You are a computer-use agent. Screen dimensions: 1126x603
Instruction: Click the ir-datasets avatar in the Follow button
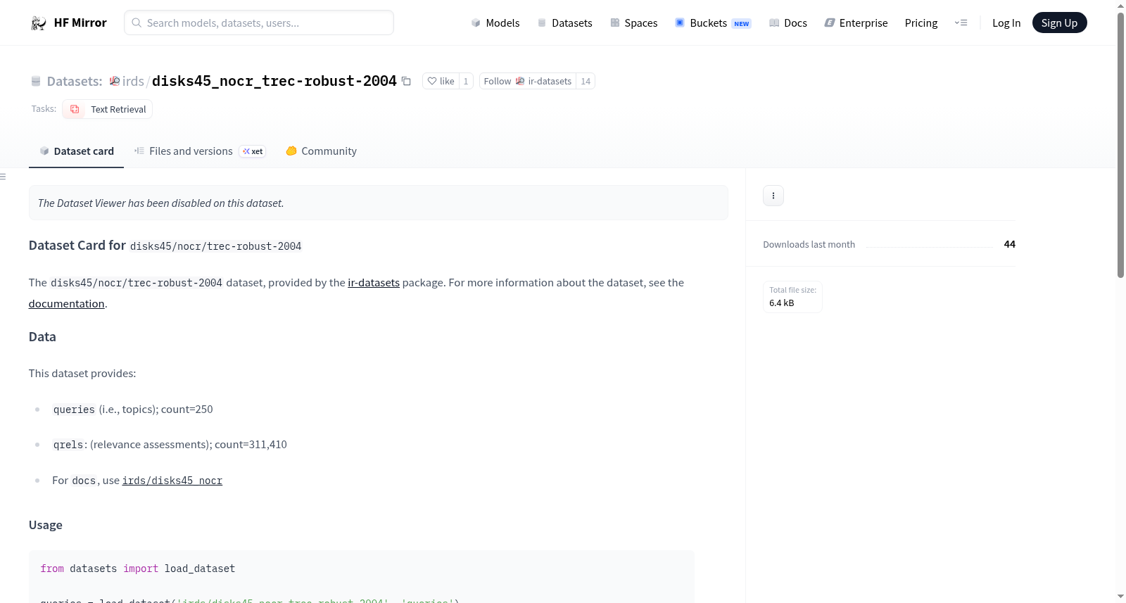point(520,81)
